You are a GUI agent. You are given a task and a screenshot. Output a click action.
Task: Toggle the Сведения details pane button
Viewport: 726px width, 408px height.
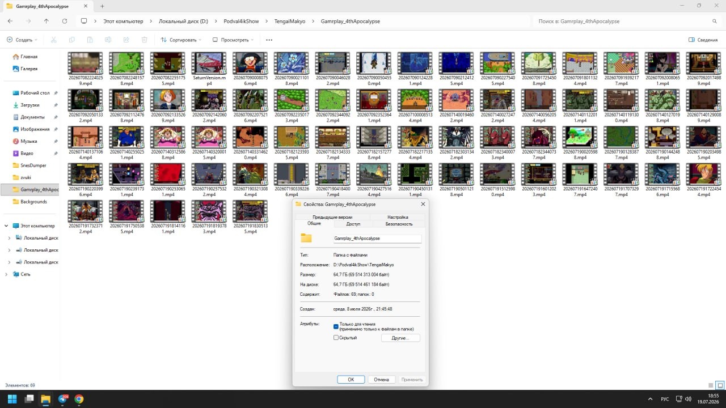click(703, 40)
